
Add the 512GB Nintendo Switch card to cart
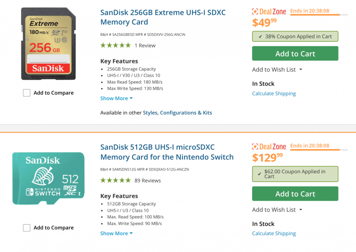coord(295,194)
